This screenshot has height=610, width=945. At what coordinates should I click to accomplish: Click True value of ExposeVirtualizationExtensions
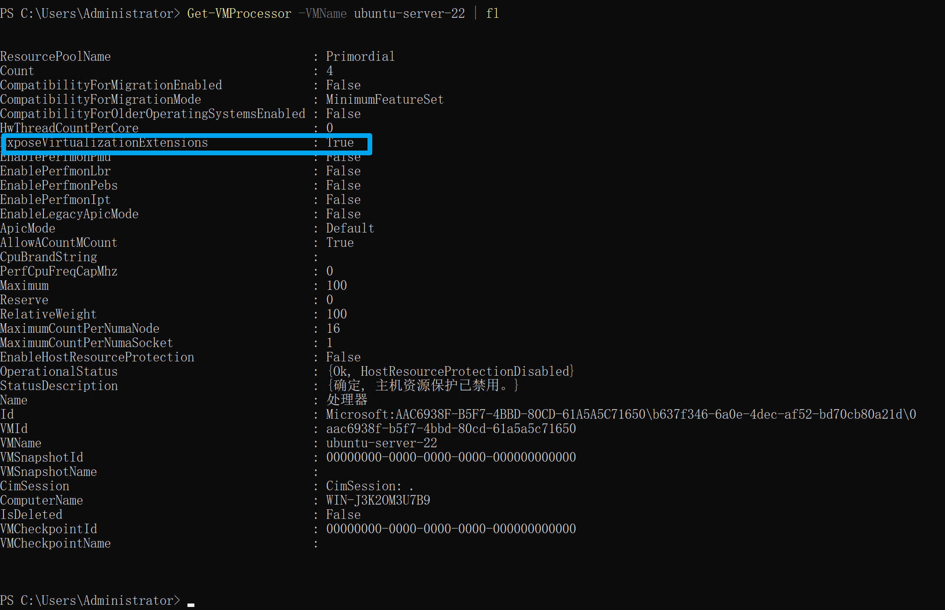click(340, 142)
